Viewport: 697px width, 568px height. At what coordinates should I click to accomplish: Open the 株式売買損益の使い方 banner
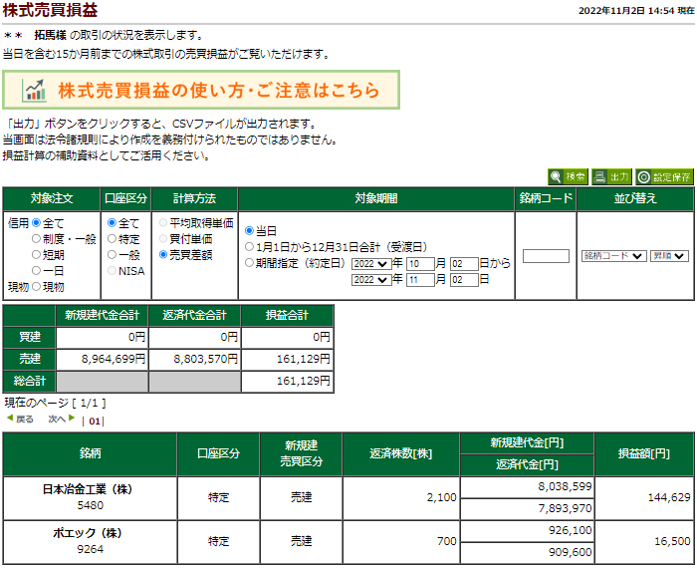pyautogui.click(x=201, y=90)
